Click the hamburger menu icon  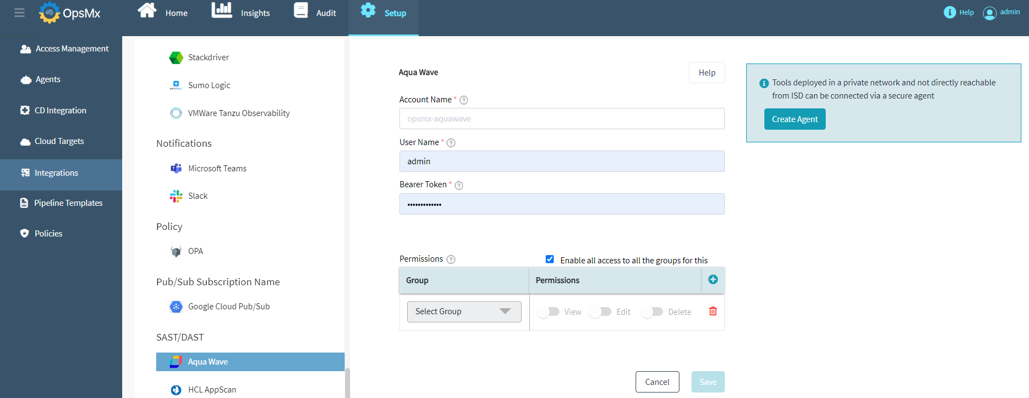point(19,13)
